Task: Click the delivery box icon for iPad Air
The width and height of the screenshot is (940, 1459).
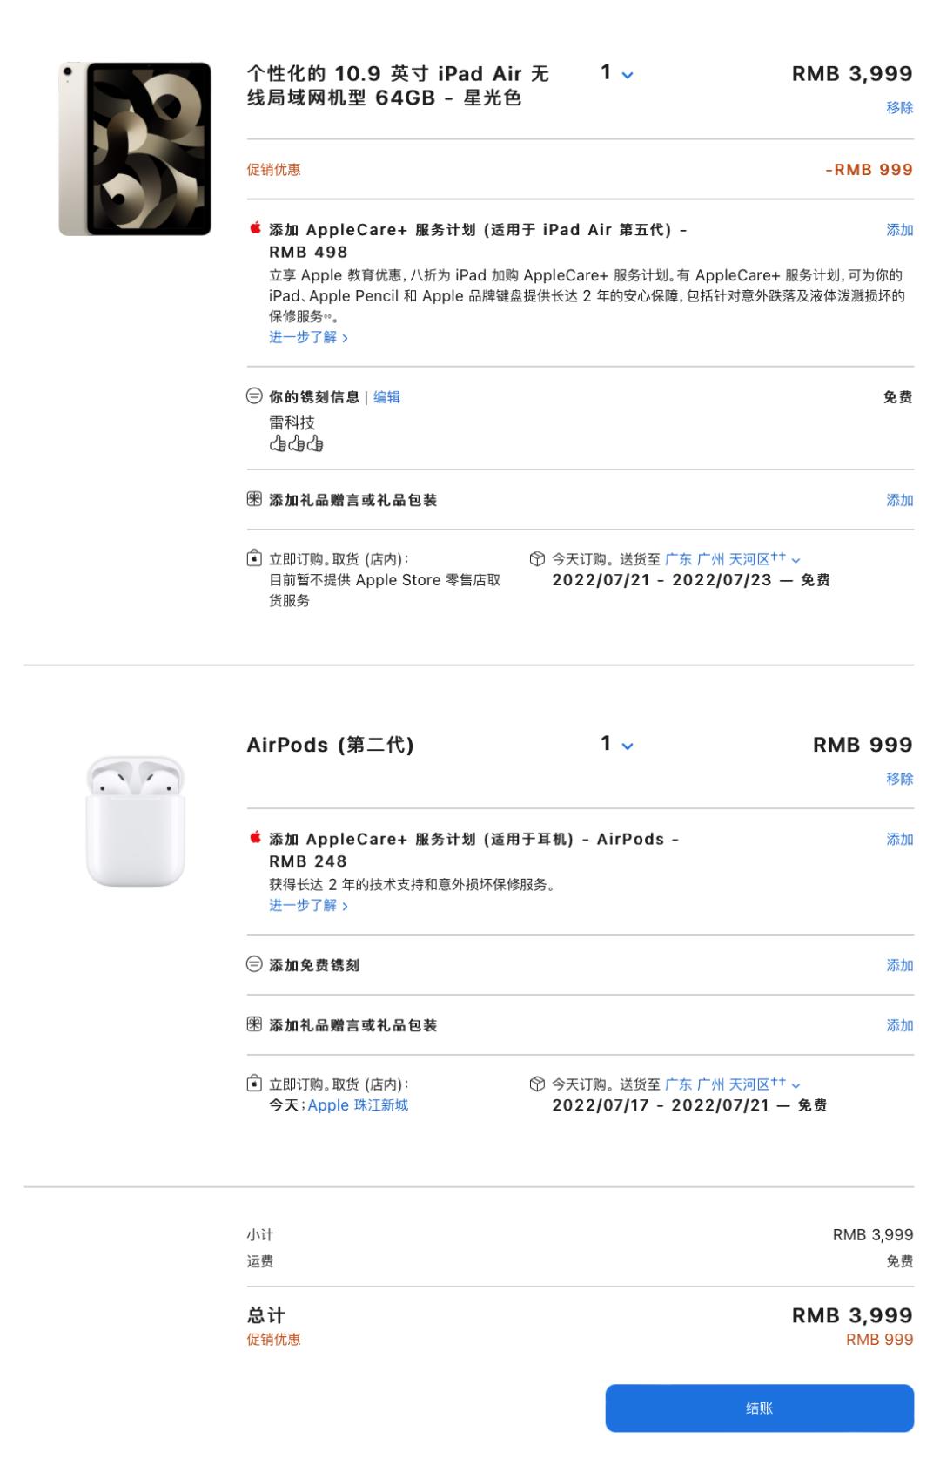Action: pyautogui.click(x=537, y=558)
